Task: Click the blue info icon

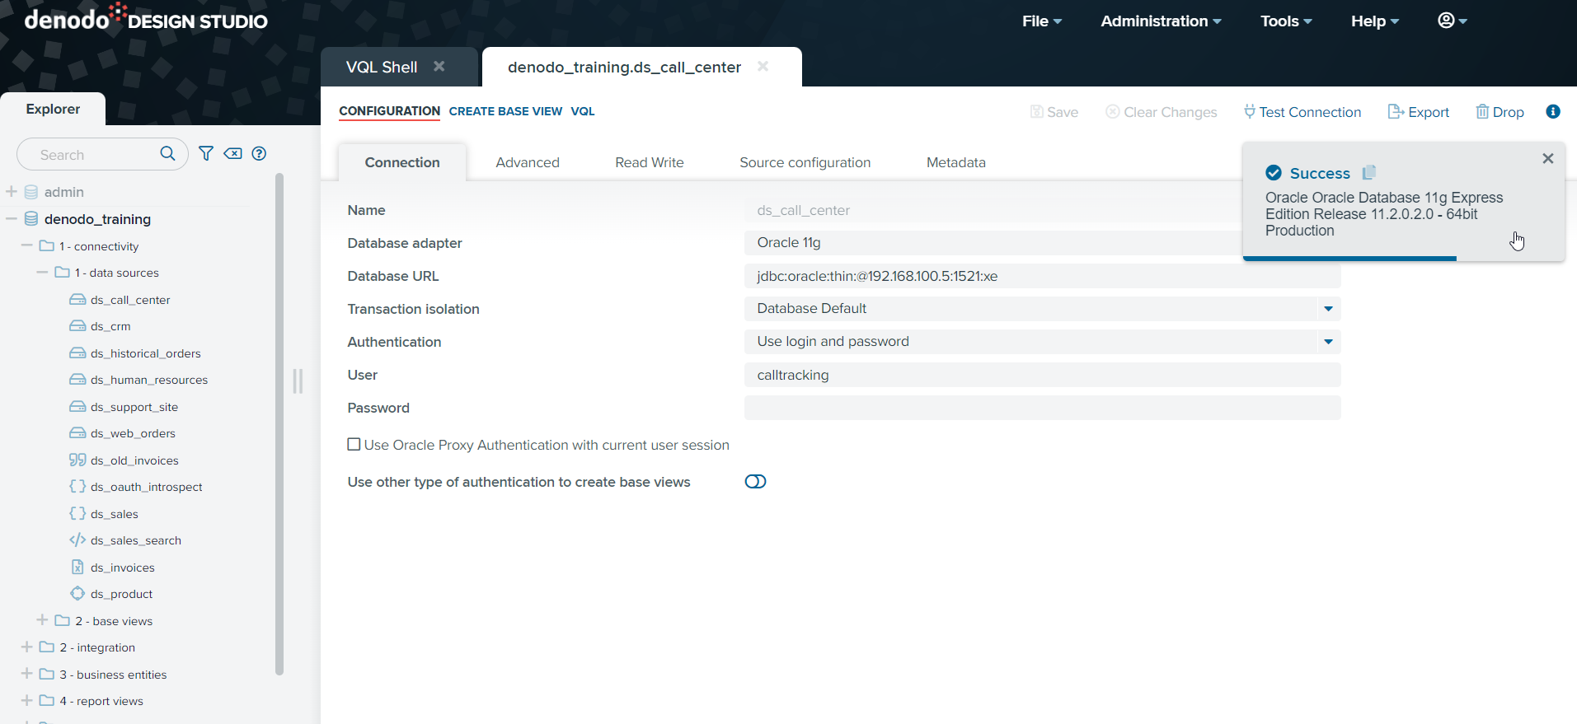Action: (x=1552, y=111)
